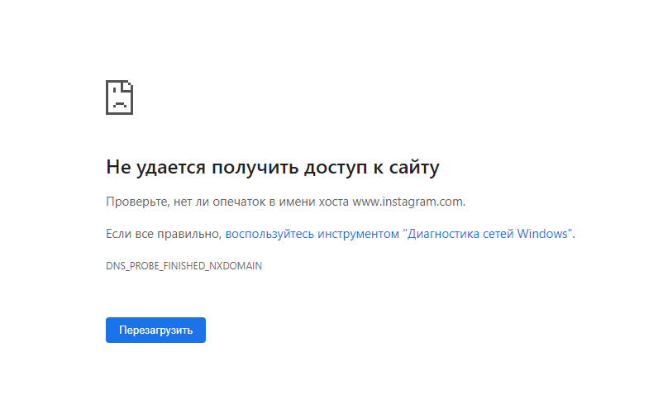Click the sad page error icon
663x409 pixels.
pyautogui.click(x=119, y=97)
